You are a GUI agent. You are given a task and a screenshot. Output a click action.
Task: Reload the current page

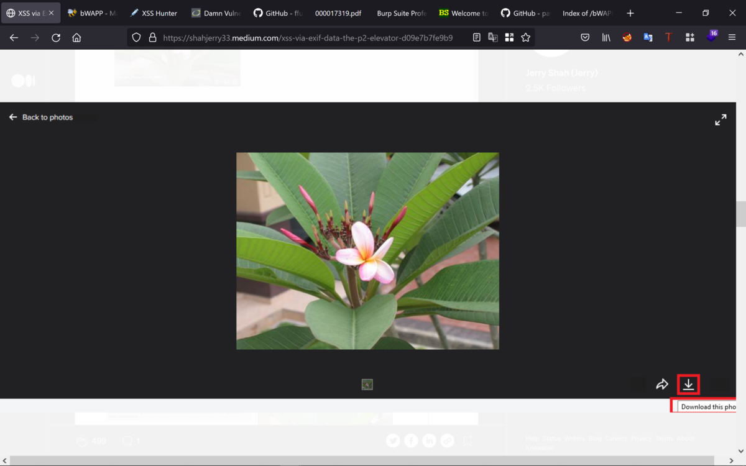56,38
